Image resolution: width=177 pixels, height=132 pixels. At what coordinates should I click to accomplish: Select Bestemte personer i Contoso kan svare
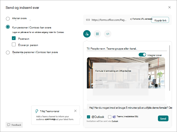click(8, 52)
